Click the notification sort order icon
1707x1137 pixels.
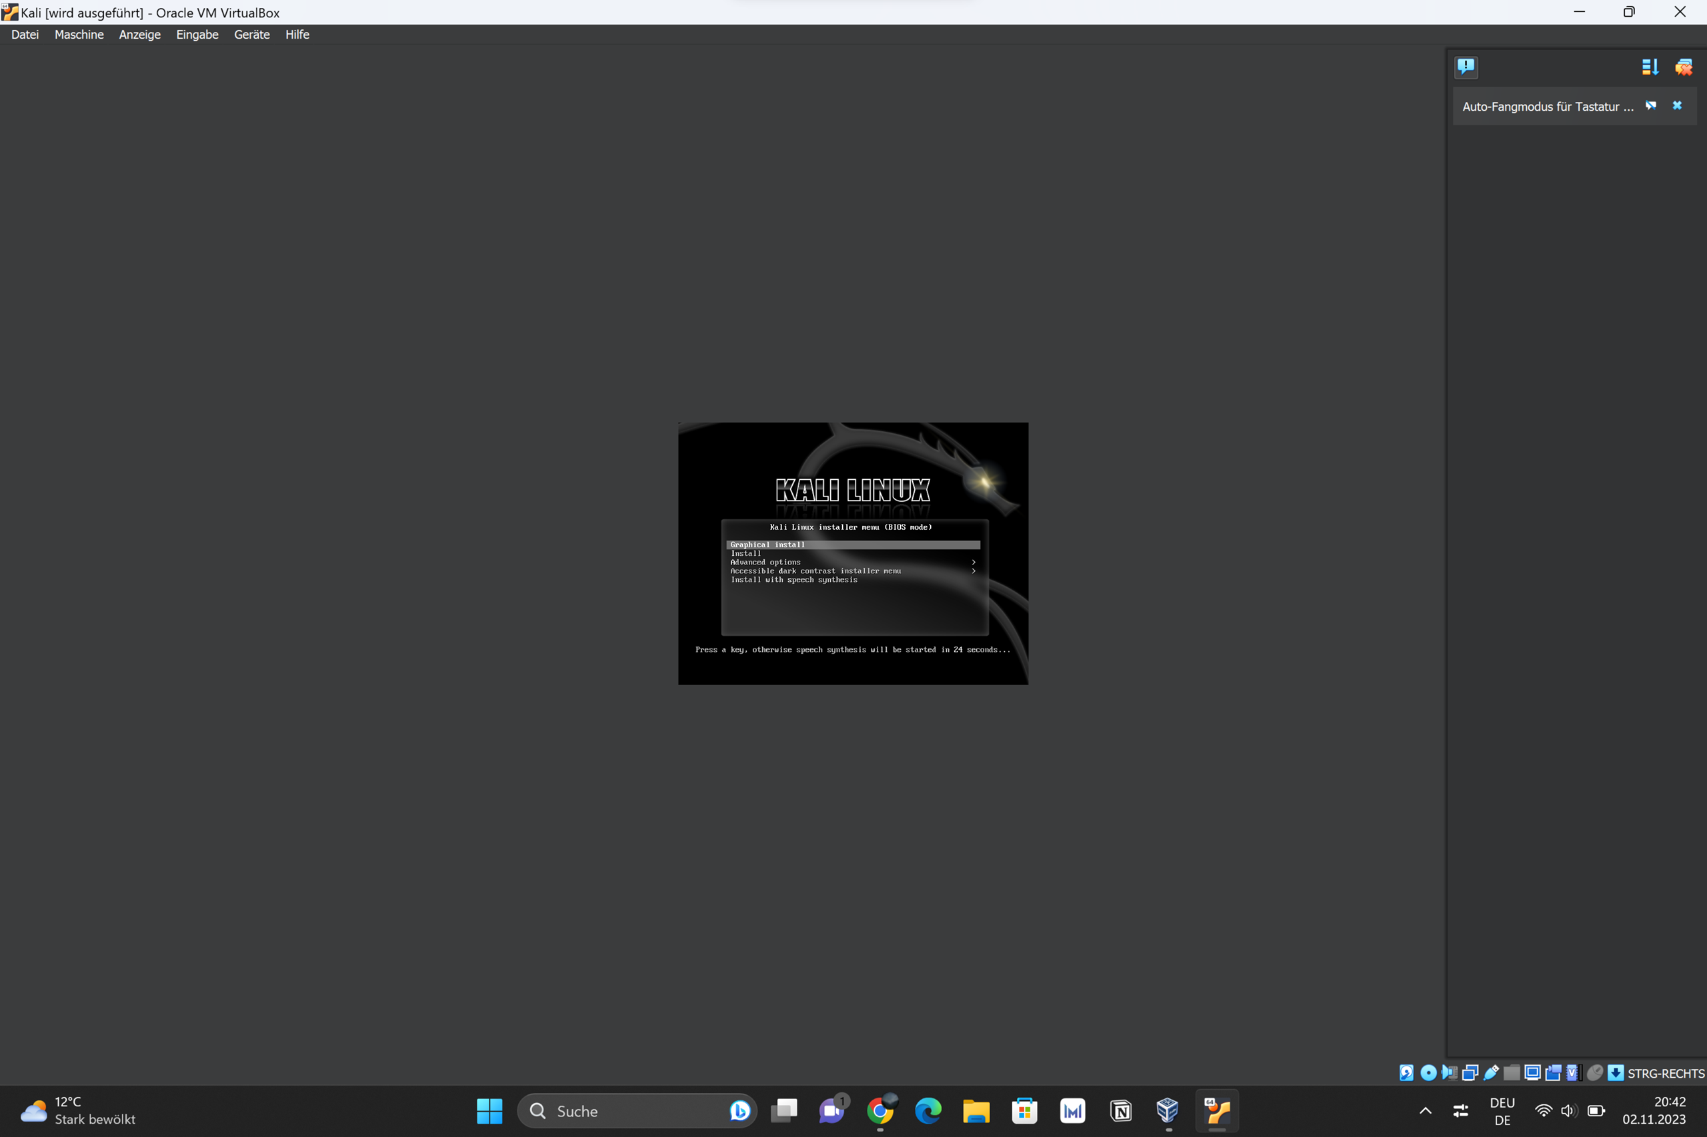[1650, 67]
